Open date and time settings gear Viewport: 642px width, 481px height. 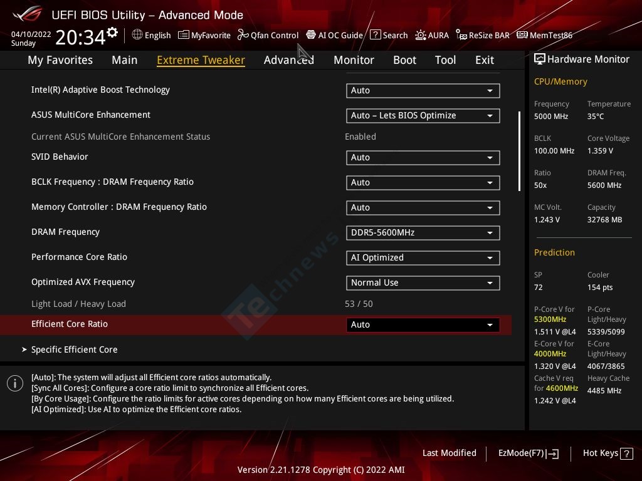(112, 33)
